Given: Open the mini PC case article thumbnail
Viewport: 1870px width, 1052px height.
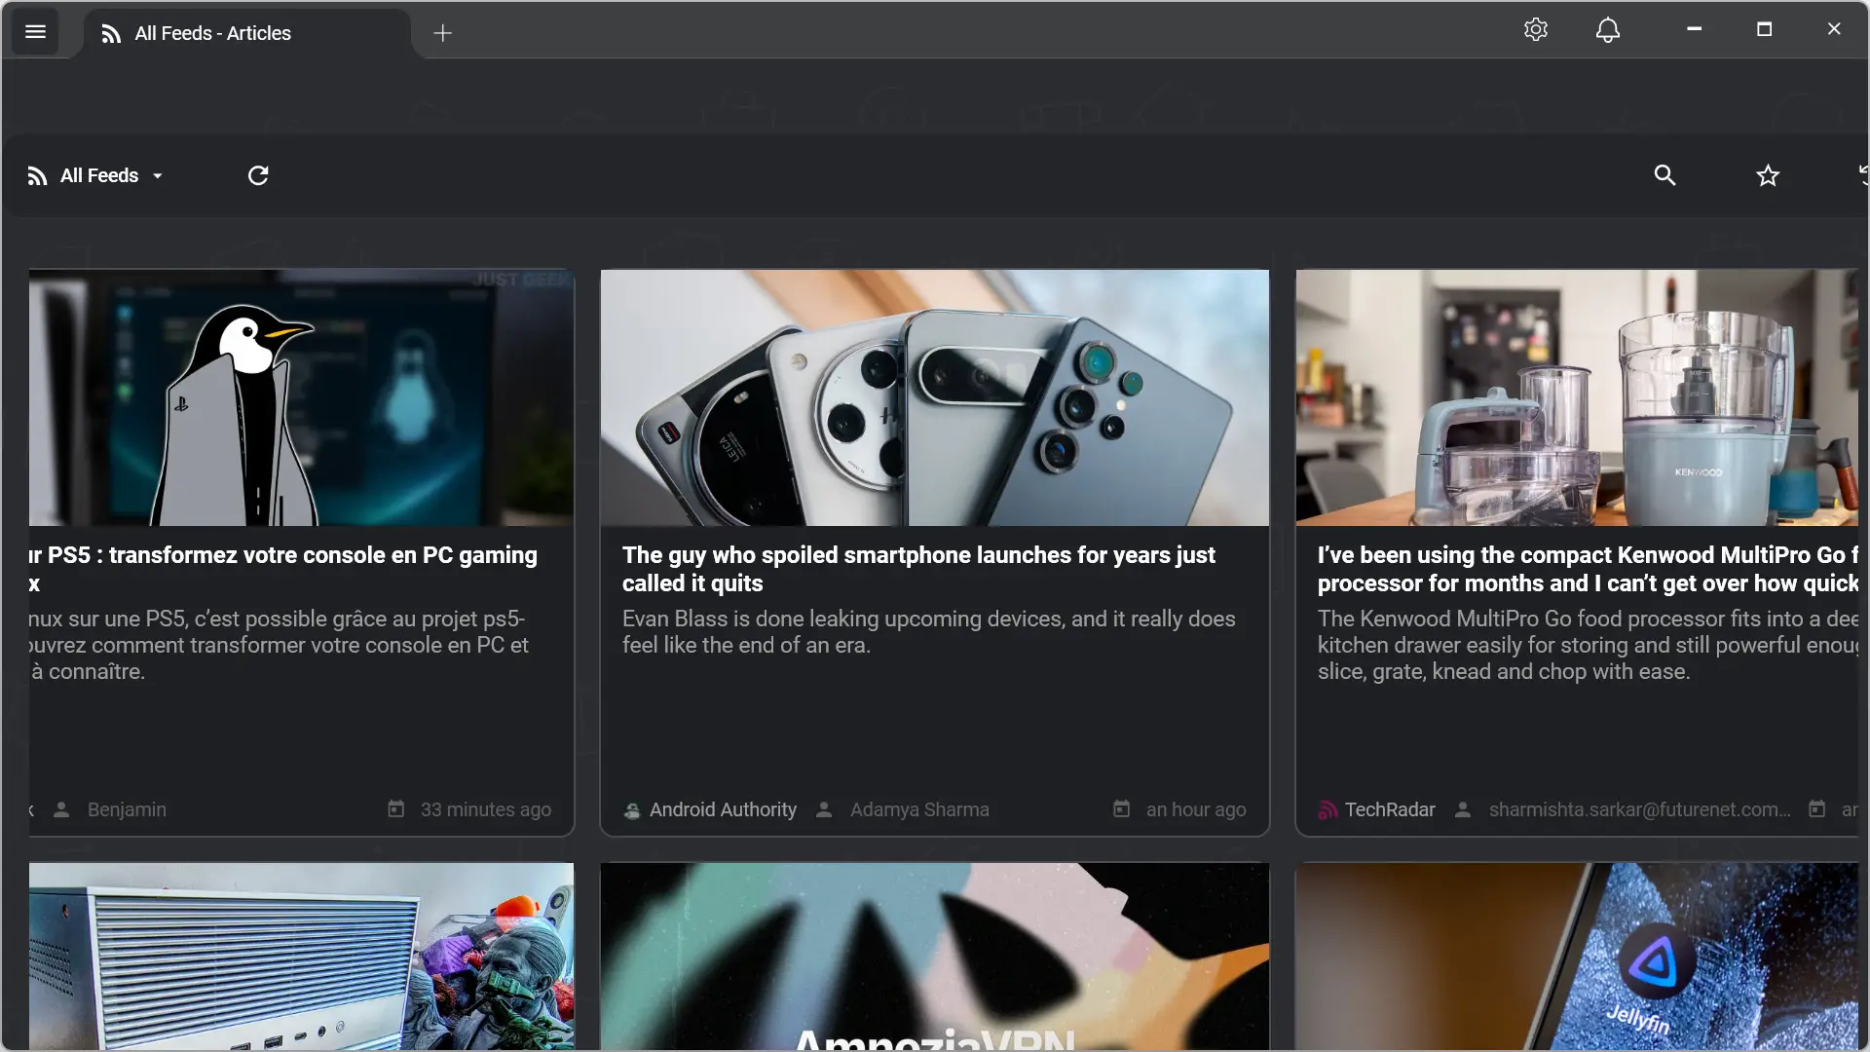Looking at the screenshot, I should point(301,956).
